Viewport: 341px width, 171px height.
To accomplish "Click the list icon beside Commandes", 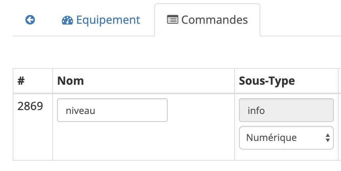I will 172,19.
